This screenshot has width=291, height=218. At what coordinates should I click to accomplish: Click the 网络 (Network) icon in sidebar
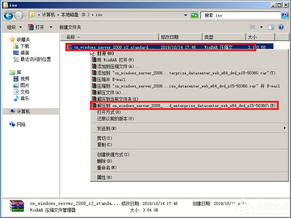coord(12,123)
